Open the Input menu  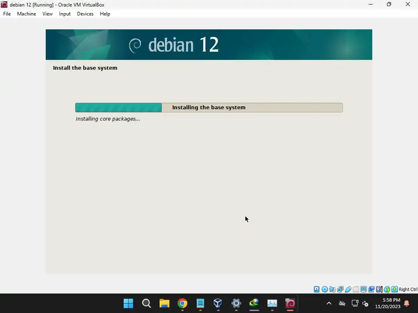point(65,14)
